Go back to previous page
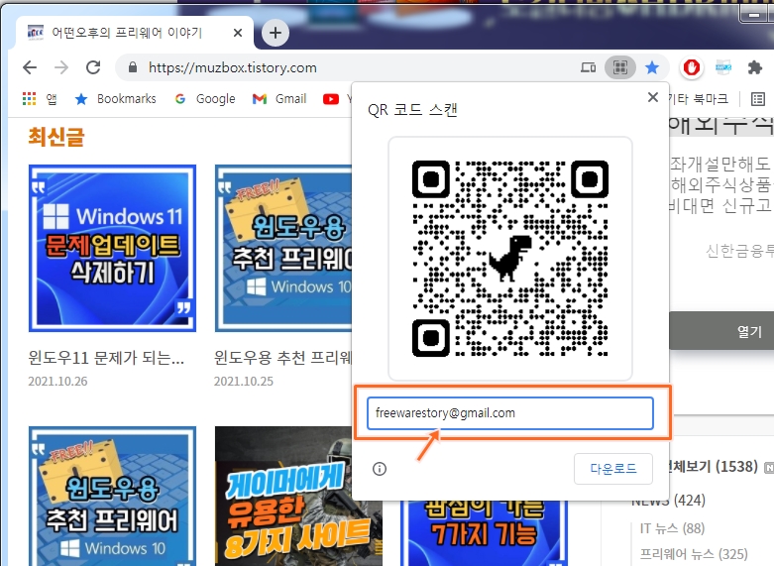Image resolution: width=774 pixels, height=566 pixels. [30, 67]
